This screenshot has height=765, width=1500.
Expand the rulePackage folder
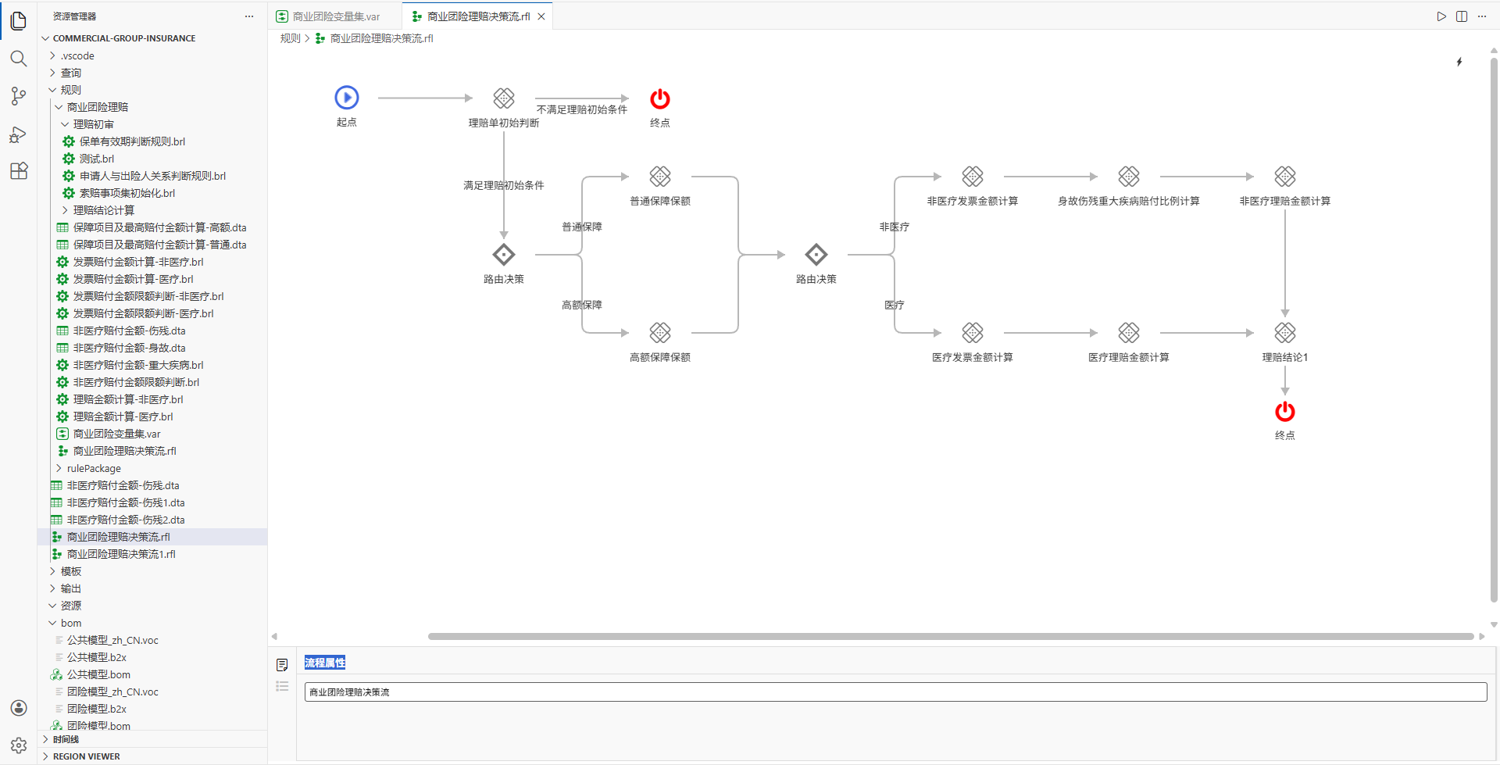(94, 468)
